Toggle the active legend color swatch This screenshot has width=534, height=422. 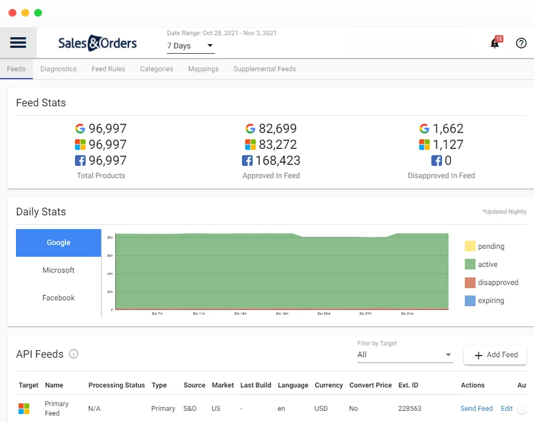click(470, 264)
